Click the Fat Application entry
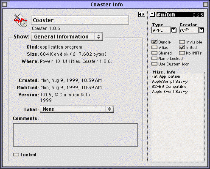210x169 pixels. tap(166, 76)
